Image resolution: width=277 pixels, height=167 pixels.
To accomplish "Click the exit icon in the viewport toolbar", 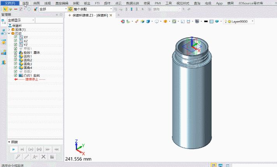I will point(123,21).
